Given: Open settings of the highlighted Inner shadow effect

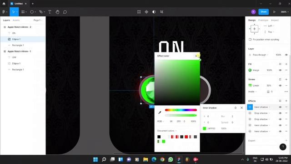Looking at the screenshot, I should [250, 107].
